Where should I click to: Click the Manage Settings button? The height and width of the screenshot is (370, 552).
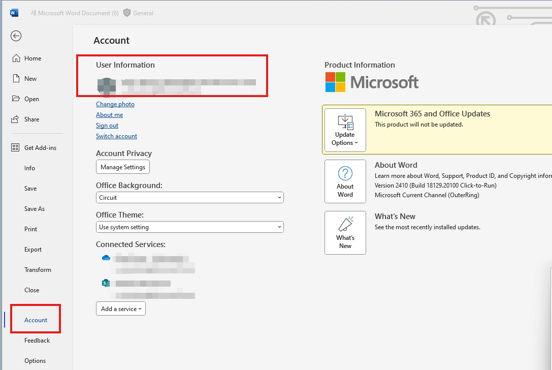click(123, 167)
